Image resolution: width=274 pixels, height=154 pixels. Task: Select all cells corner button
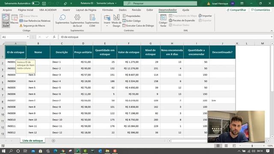pyautogui.click(x=3, y=44)
